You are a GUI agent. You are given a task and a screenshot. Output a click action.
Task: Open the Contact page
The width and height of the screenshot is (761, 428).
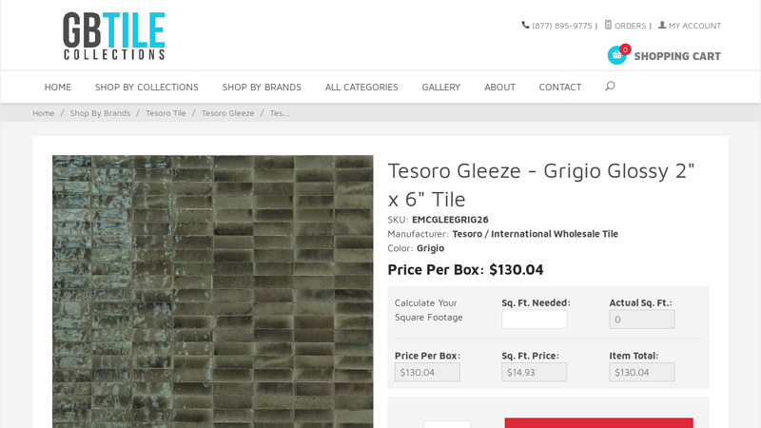click(560, 87)
